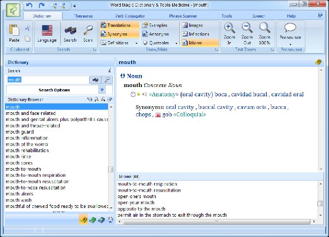329x237 pixels.
Task: Click the Scan magnifier ribbon button
Action: (x=88, y=33)
